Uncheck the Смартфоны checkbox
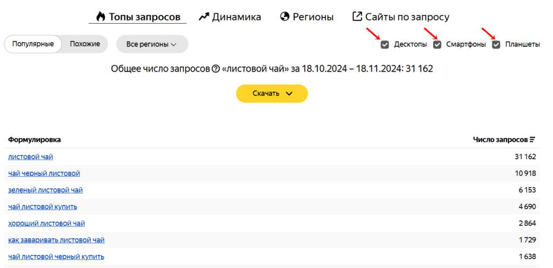Viewport: 553px width, 268px height. [437, 45]
